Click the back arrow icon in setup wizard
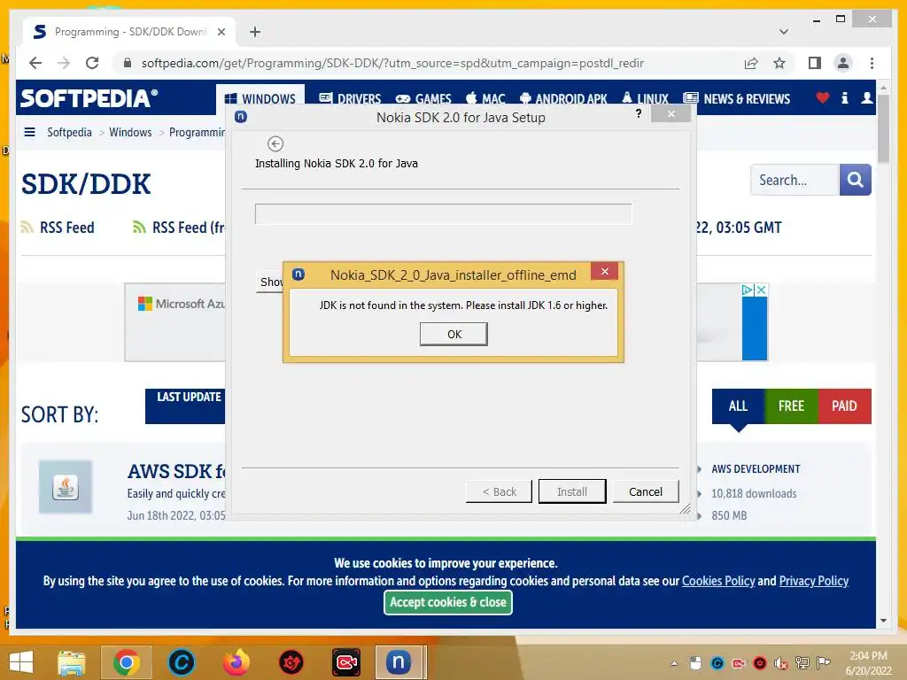The image size is (907, 680). 275,143
